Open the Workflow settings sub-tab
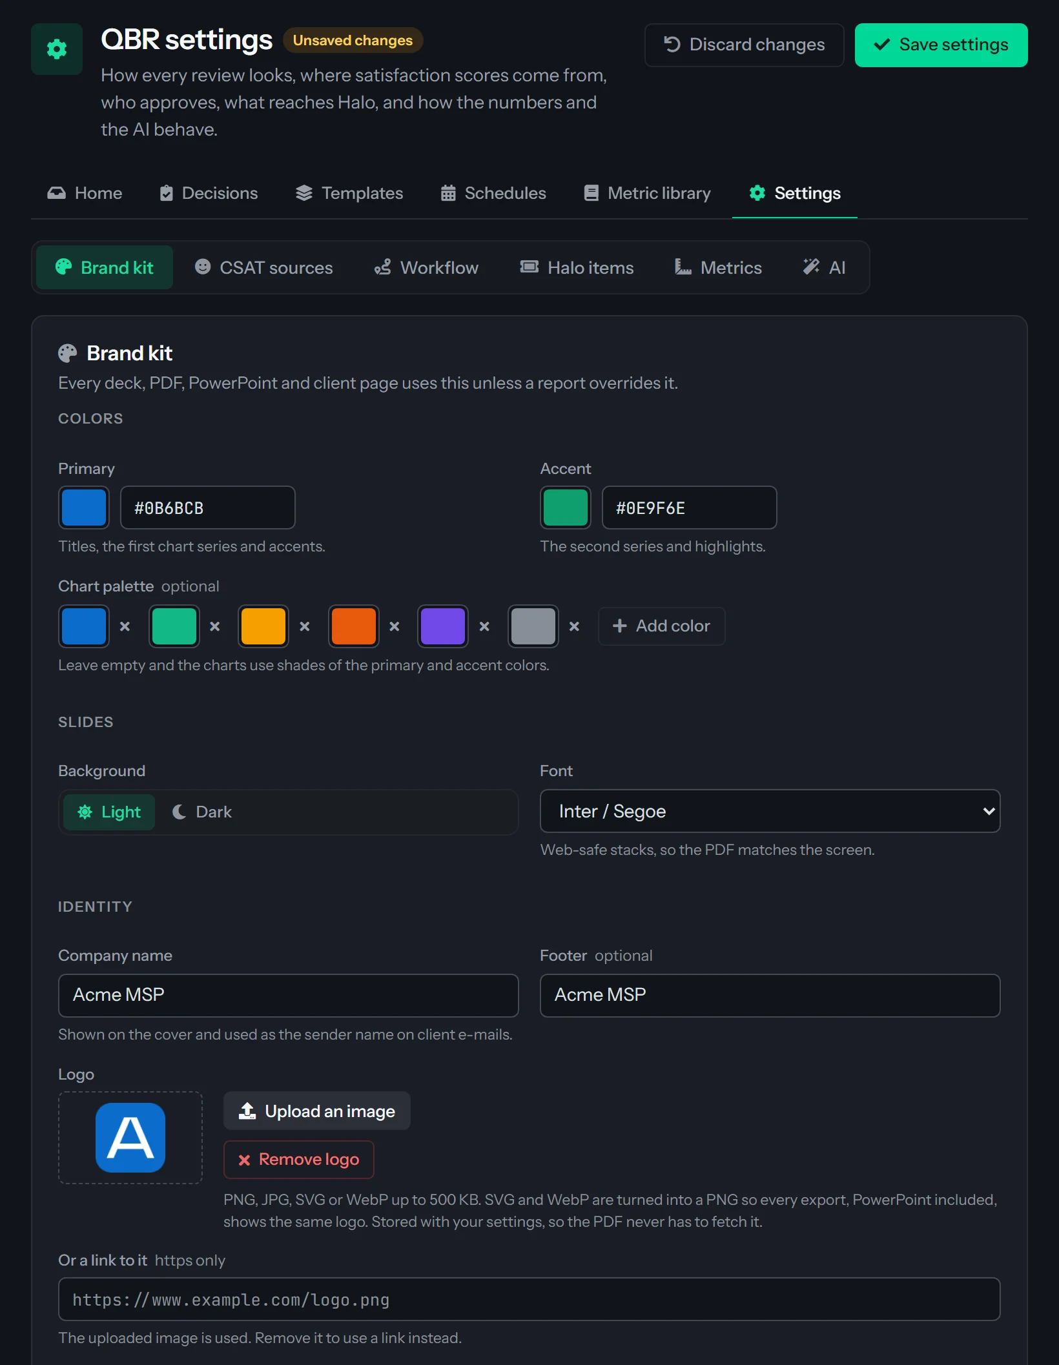 (427, 267)
